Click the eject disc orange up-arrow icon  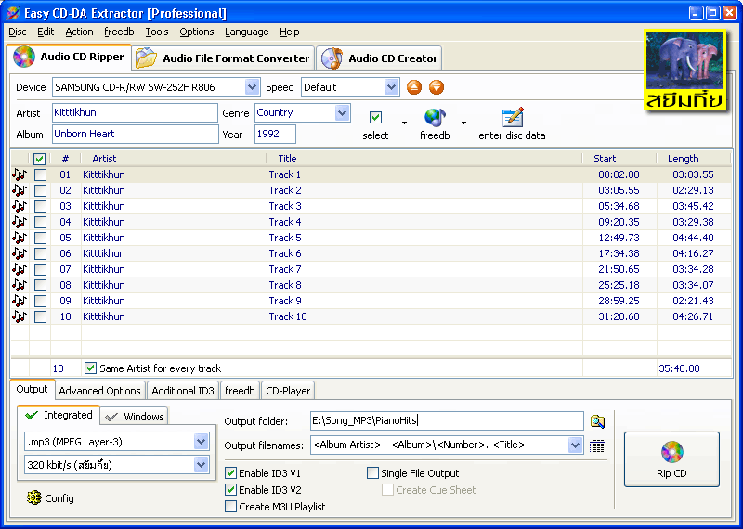[x=413, y=87]
